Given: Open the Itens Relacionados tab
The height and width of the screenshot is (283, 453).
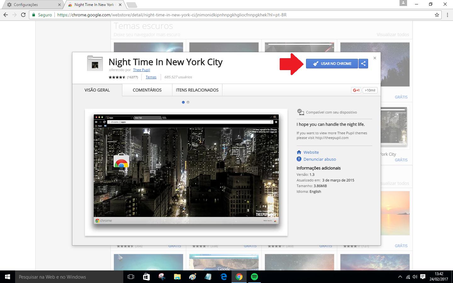Looking at the screenshot, I should coord(197,90).
